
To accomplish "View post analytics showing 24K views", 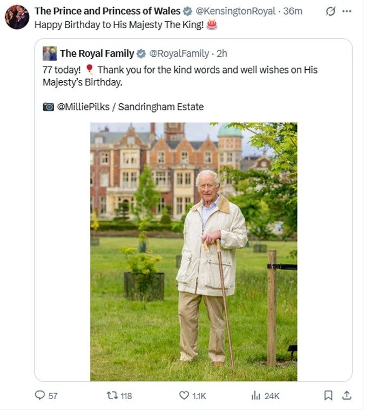I will [256, 395].
